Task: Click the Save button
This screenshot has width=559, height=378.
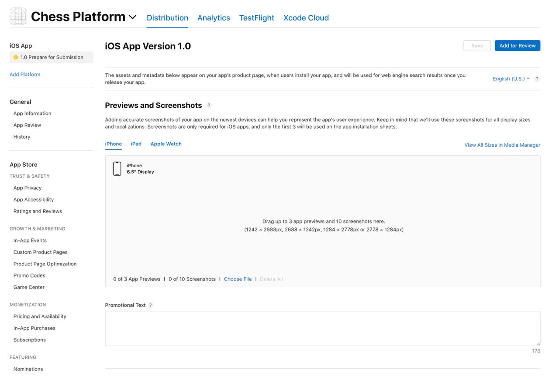Action: [477, 46]
